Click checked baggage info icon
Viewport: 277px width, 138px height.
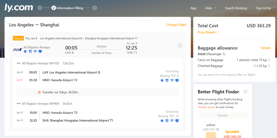point(269,66)
